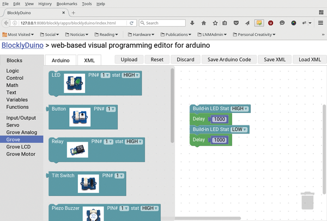The width and height of the screenshot is (327, 221).
Task: Follow the BlocklyDuino header link
Action: pyautogui.click(x=22, y=45)
